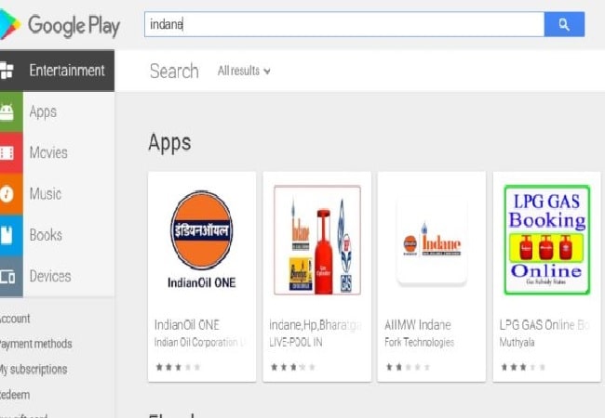Viewport: 605px width, 418px height.
Task: Click the Redeem link
Action: (18, 394)
